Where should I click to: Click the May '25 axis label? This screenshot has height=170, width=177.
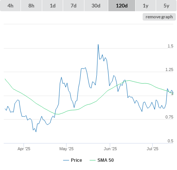point(66,149)
